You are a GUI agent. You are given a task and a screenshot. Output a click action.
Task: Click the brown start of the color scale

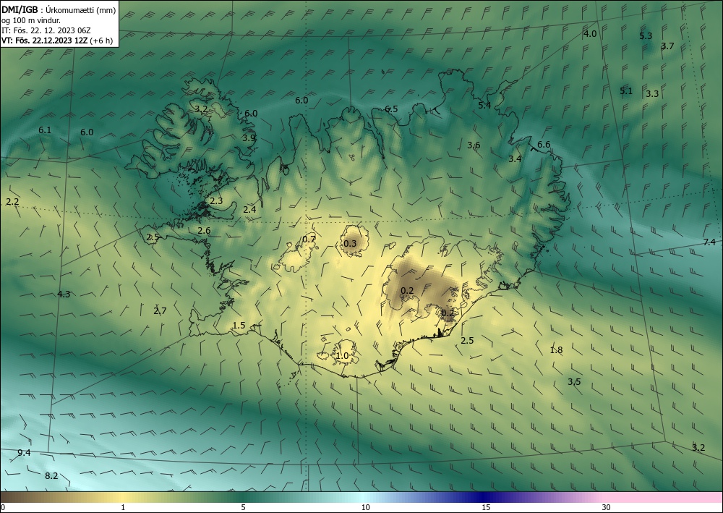point(19,497)
